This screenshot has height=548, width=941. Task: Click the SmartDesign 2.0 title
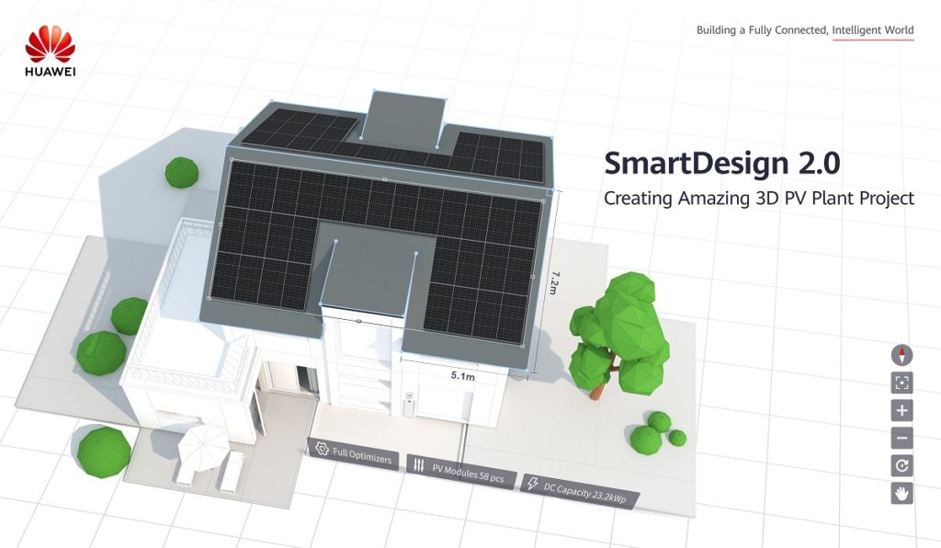coord(722,164)
